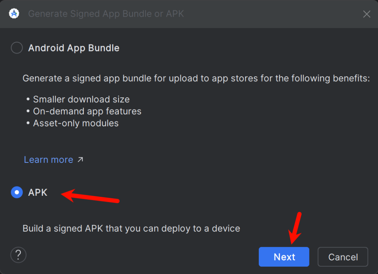Click the Android App Bundle label text
The image size is (378, 274).
click(x=73, y=48)
